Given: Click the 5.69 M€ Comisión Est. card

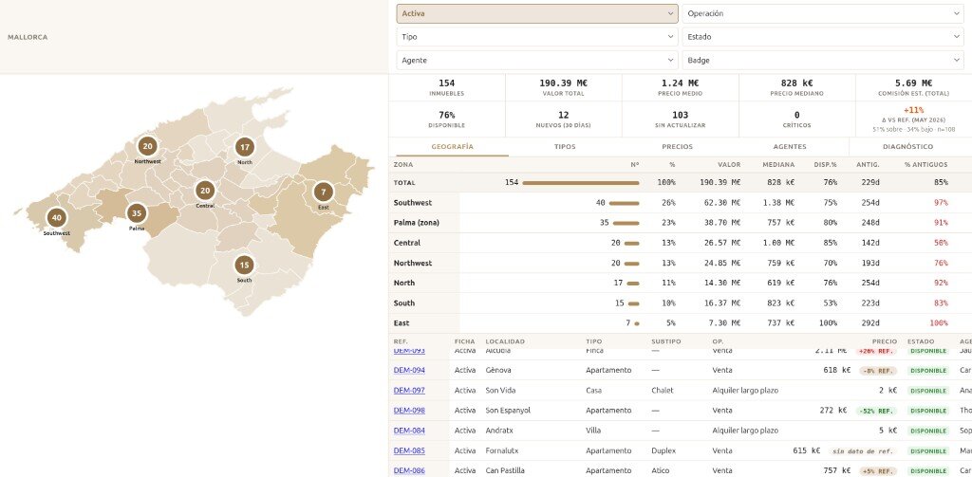Looking at the screenshot, I should click(x=914, y=87).
